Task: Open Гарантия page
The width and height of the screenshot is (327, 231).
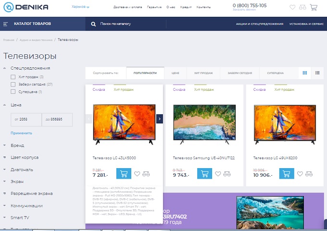Action: pos(154,7)
